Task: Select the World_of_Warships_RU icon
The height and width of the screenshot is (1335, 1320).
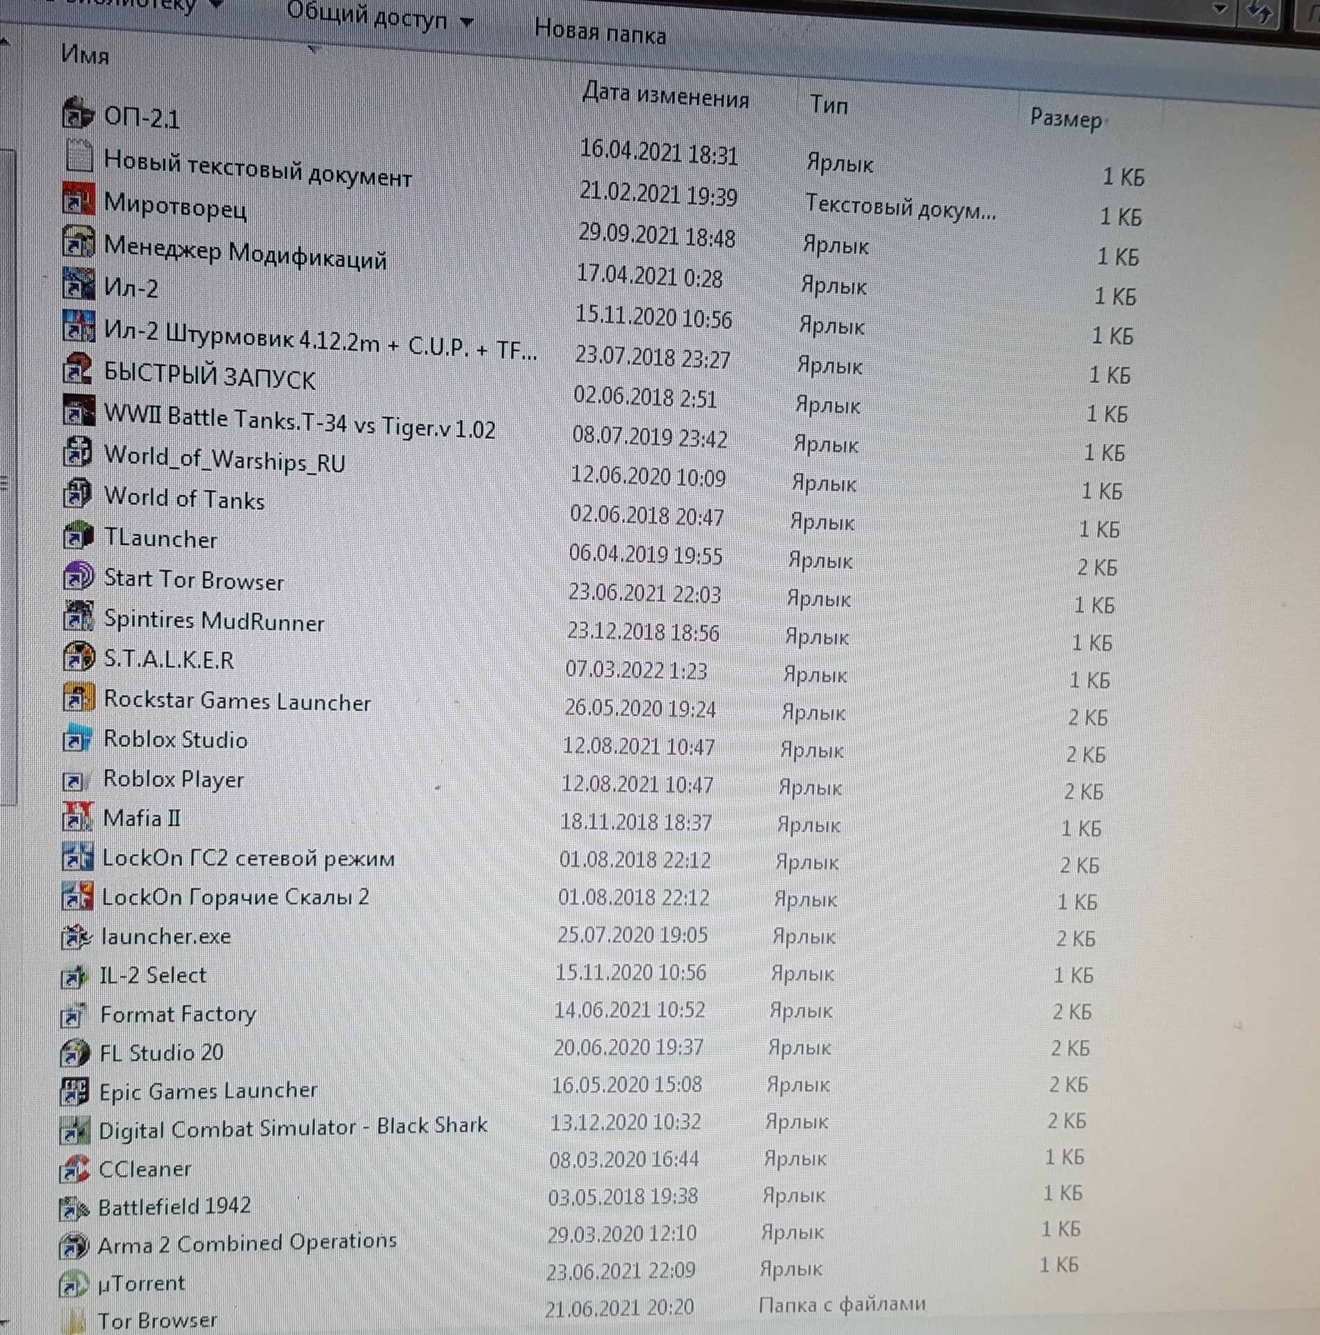Action: coord(78,452)
